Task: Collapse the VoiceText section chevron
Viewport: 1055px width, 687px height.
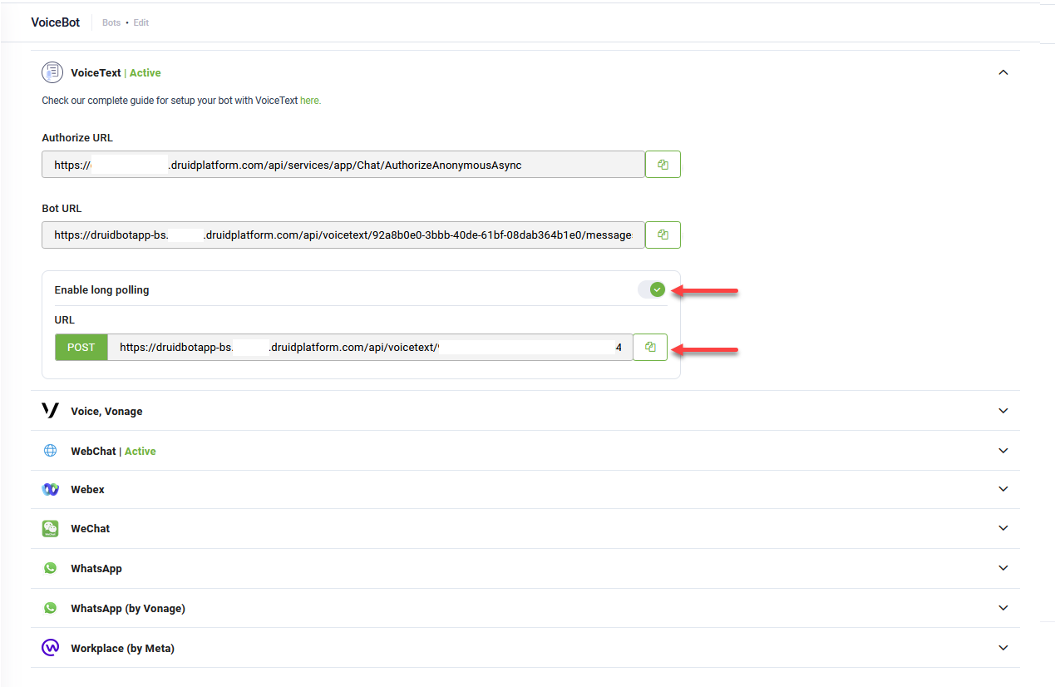Action: (1003, 72)
